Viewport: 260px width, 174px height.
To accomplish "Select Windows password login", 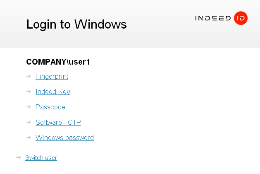I will click(64, 138).
